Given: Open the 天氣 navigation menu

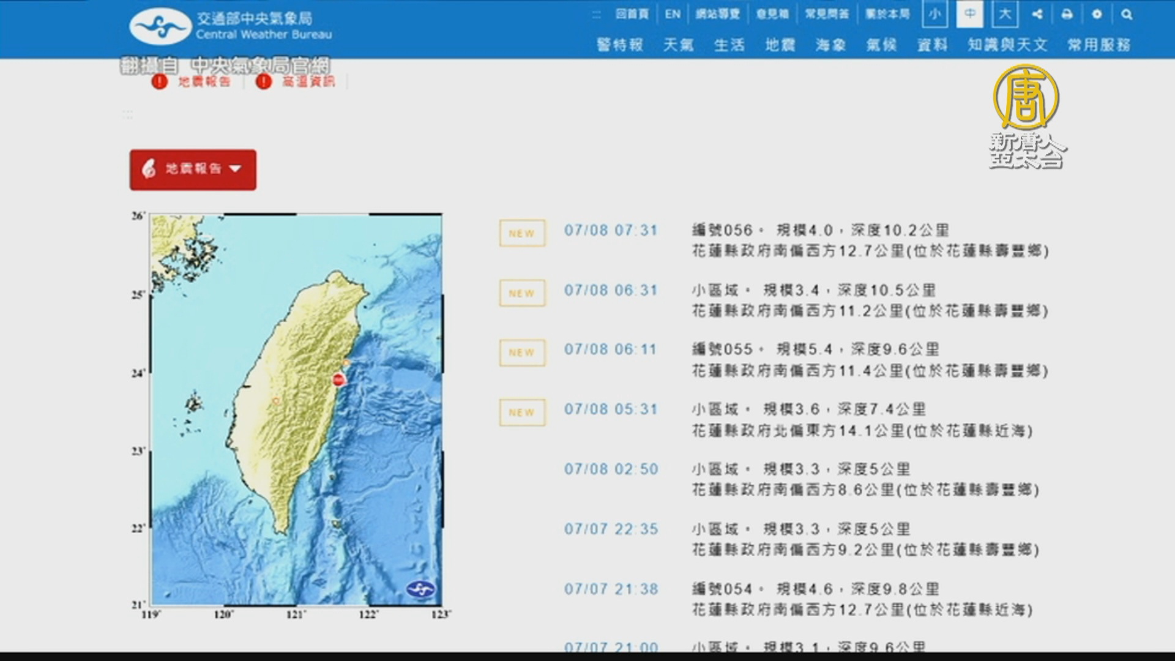Looking at the screenshot, I should pyautogui.click(x=678, y=45).
